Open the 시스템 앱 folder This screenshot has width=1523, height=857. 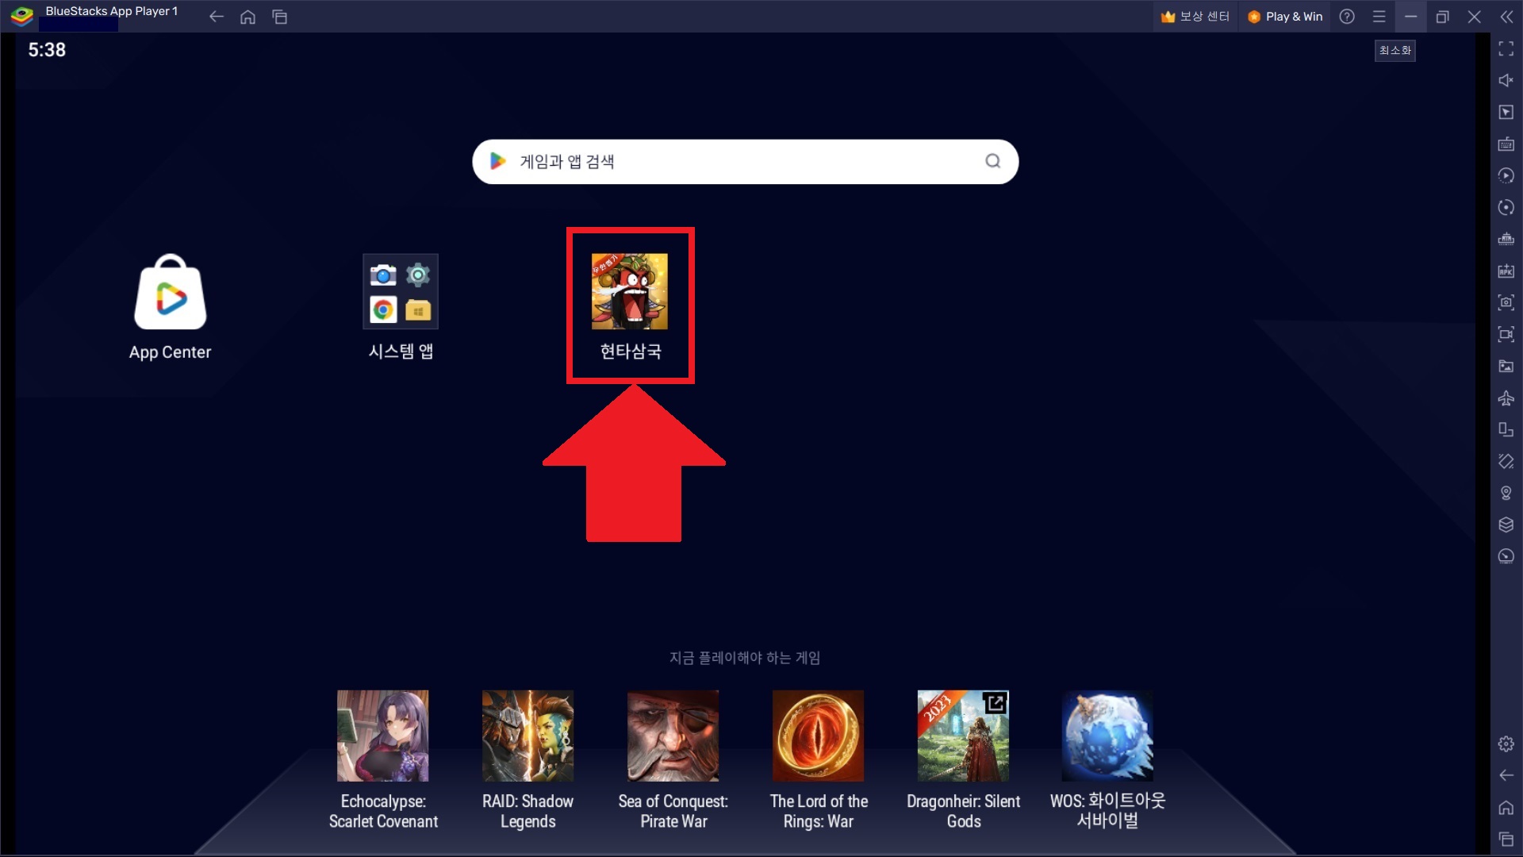(401, 306)
